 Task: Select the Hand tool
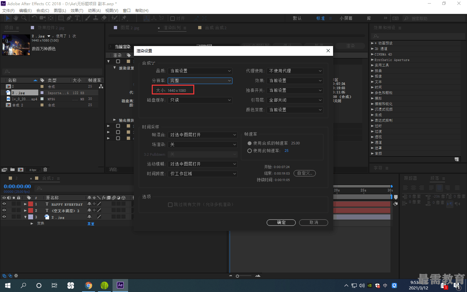point(16,18)
